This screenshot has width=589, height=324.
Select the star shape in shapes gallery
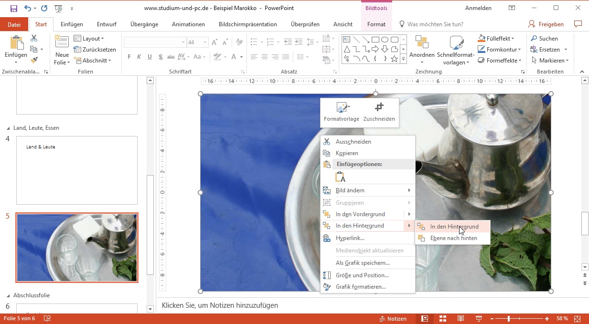pos(395,59)
